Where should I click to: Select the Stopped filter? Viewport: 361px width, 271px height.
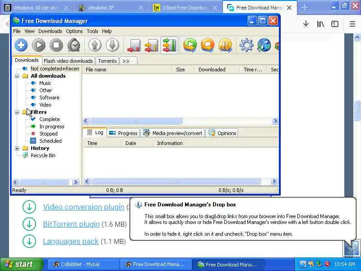48,134
